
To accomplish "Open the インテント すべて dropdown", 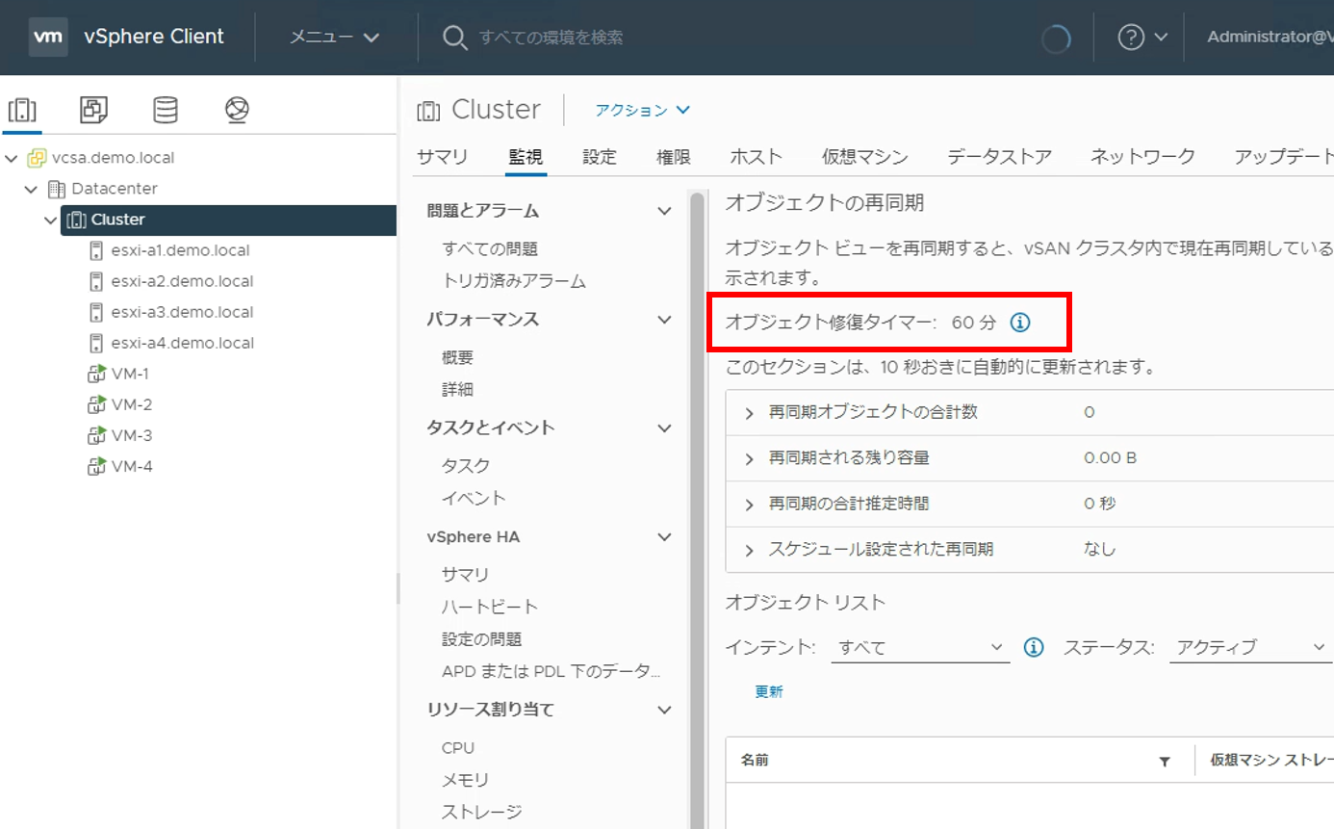I will point(920,647).
